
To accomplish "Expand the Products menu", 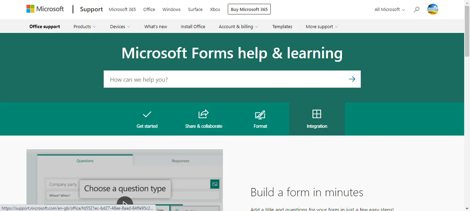I will click(85, 27).
